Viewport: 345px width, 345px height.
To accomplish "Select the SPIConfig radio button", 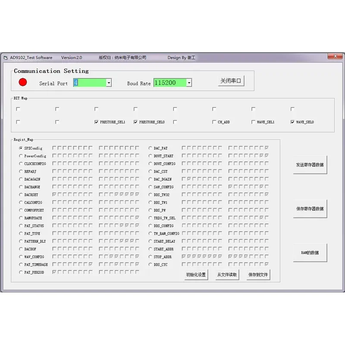I will [21, 148].
